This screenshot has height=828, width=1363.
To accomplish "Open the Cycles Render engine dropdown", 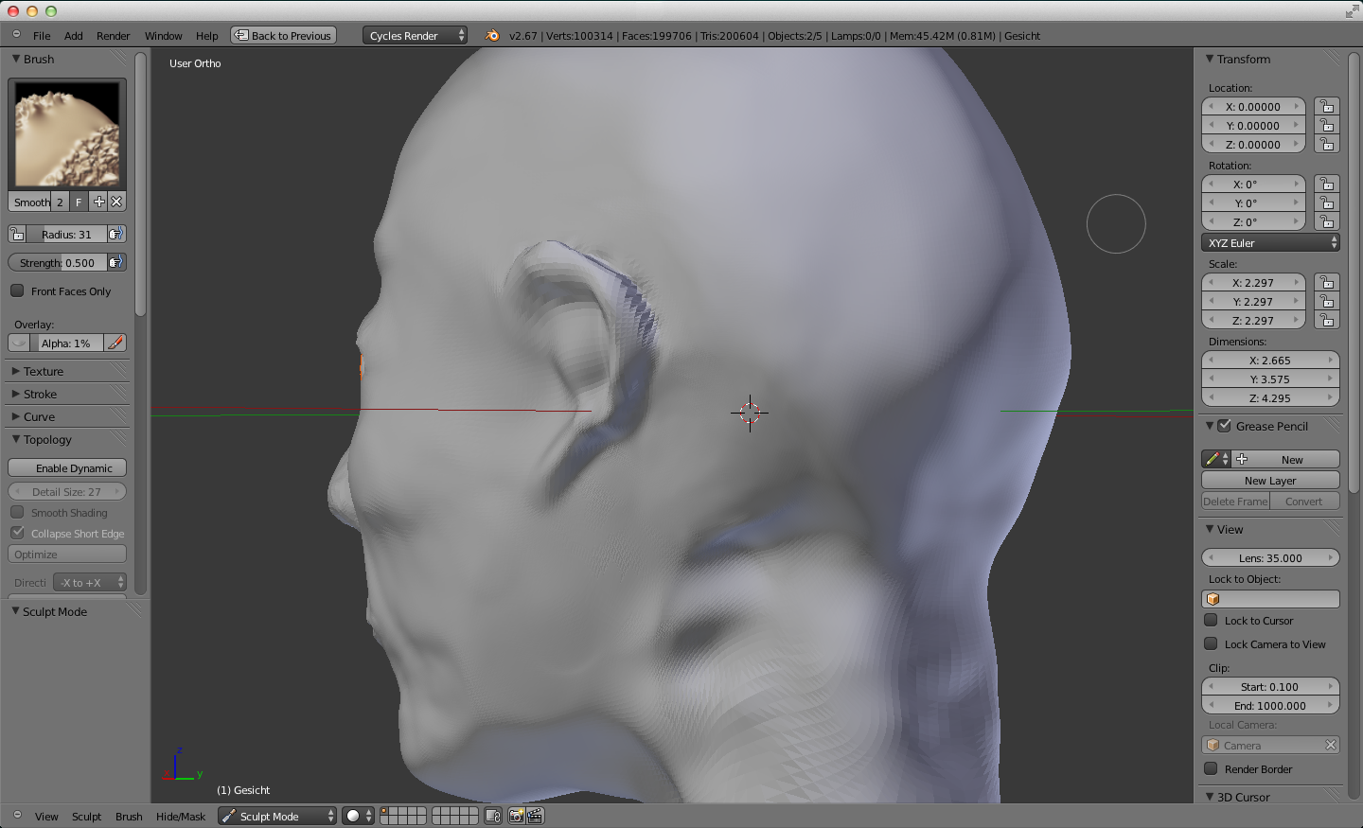I will tap(415, 36).
